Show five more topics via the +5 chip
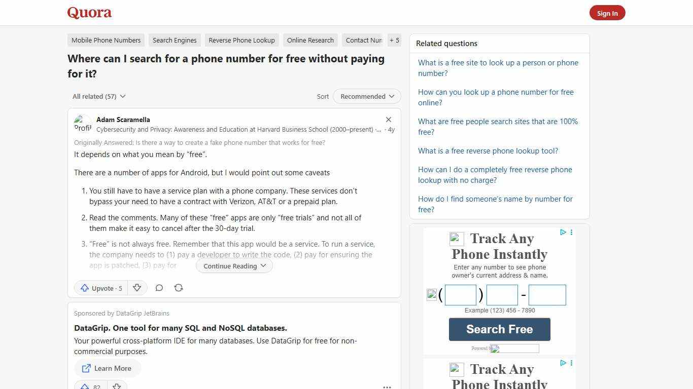 pos(394,40)
